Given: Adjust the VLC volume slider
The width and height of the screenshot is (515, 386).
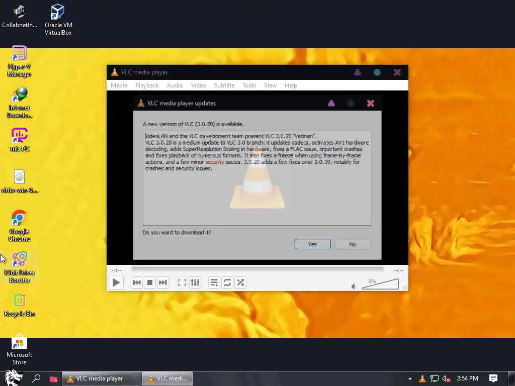Looking at the screenshot, I should 380,284.
